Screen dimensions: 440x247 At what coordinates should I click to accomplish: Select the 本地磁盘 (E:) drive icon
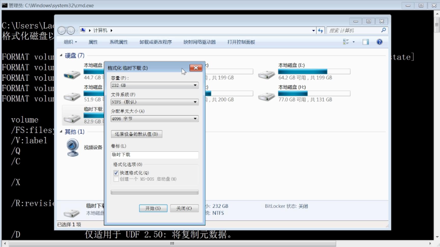[266, 74]
